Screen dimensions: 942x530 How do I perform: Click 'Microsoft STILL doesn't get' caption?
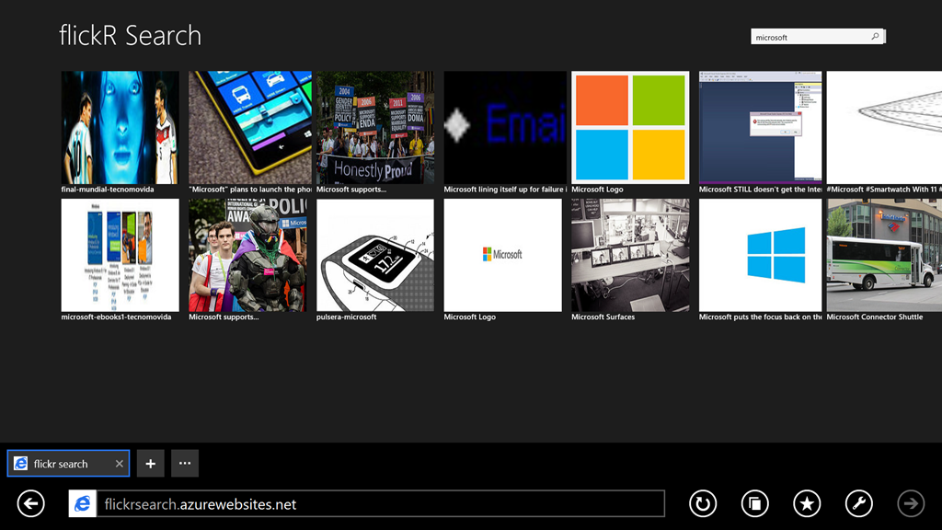(x=760, y=190)
